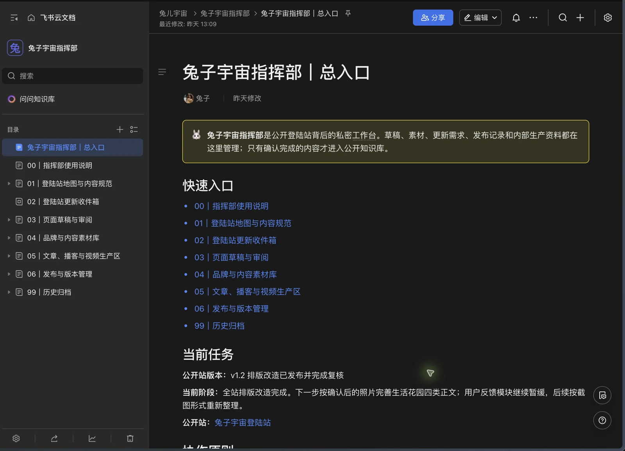Pin the document with the pin icon
The width and height of the screenshot is (625, 451).
tap(348, 13)
